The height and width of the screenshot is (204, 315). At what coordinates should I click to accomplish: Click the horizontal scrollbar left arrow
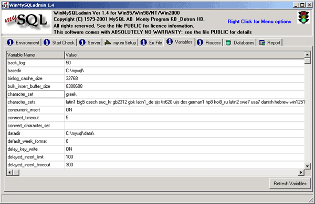pyautogui.click(x=9, y=172)
